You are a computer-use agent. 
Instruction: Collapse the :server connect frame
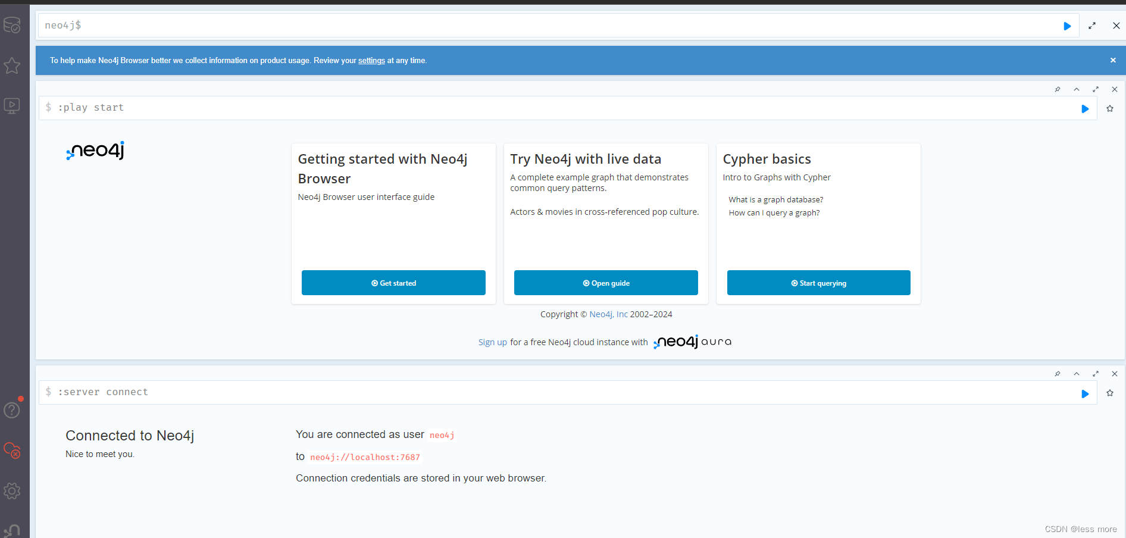point(1077,374)
